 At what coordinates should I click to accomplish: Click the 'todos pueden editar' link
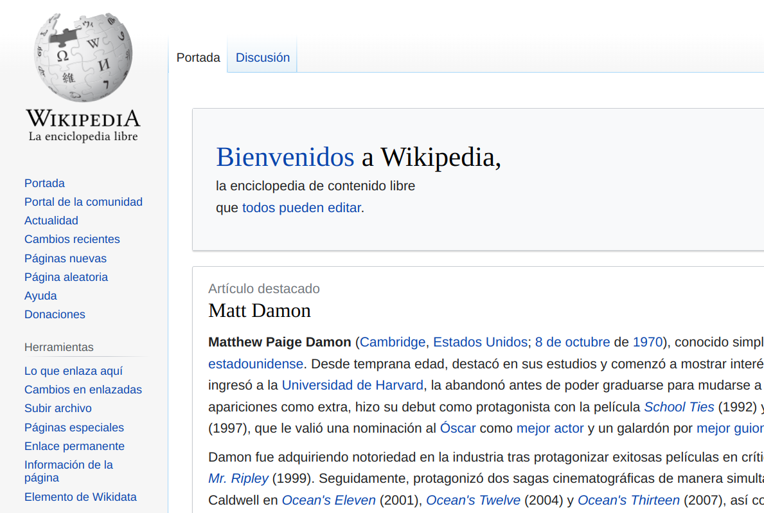point(301,208)
